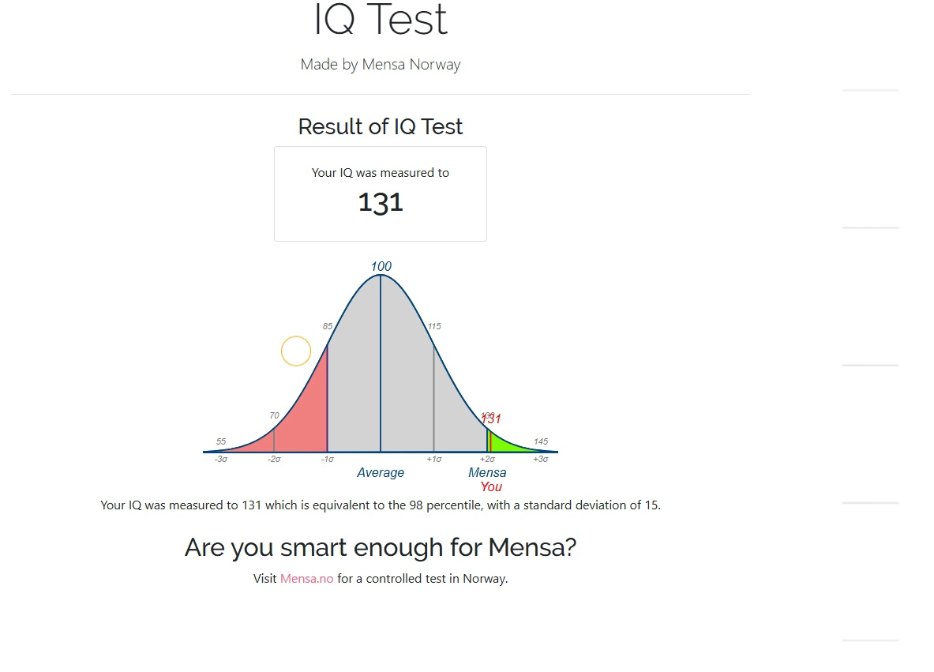The width and height of the screenshot is (934, 672).
Task: Click the +3σ axis label
Action: (x=540, y=460)
